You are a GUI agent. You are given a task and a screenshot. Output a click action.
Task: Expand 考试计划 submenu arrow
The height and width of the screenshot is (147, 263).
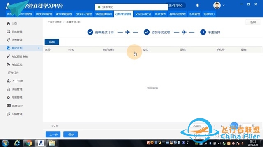coord(39,48)
